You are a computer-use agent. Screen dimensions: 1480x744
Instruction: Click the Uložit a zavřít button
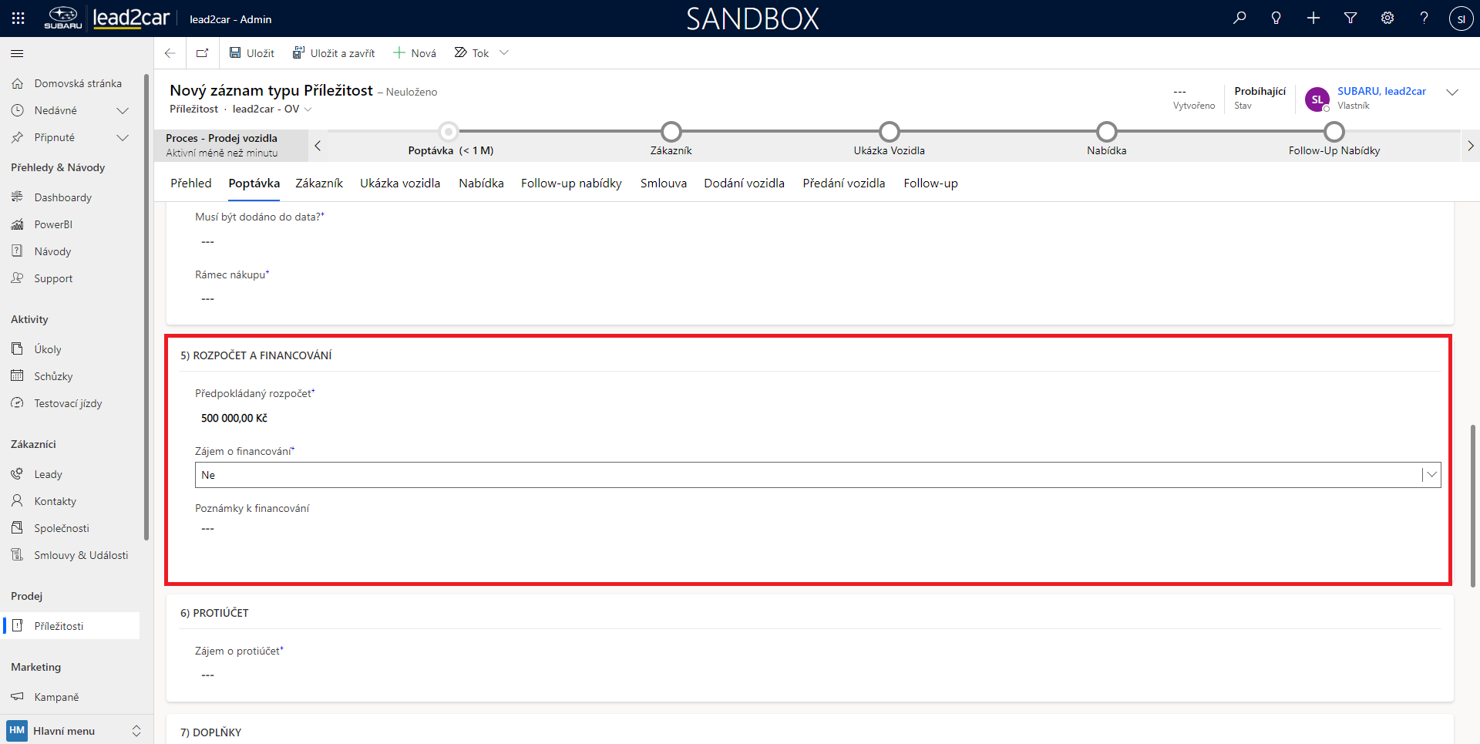pyautogui.click(x=334, y=53)
